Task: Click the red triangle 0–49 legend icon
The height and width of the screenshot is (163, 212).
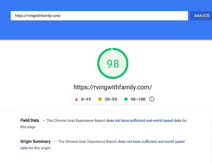Action: pos(77,99)
